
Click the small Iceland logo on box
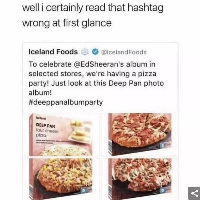click(x=41, y=119)
